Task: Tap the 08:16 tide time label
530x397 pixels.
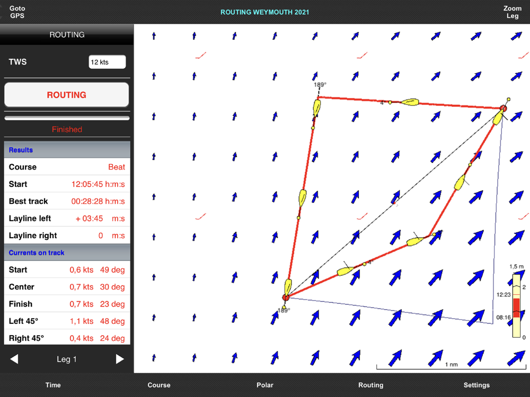Action: [503, 317]
